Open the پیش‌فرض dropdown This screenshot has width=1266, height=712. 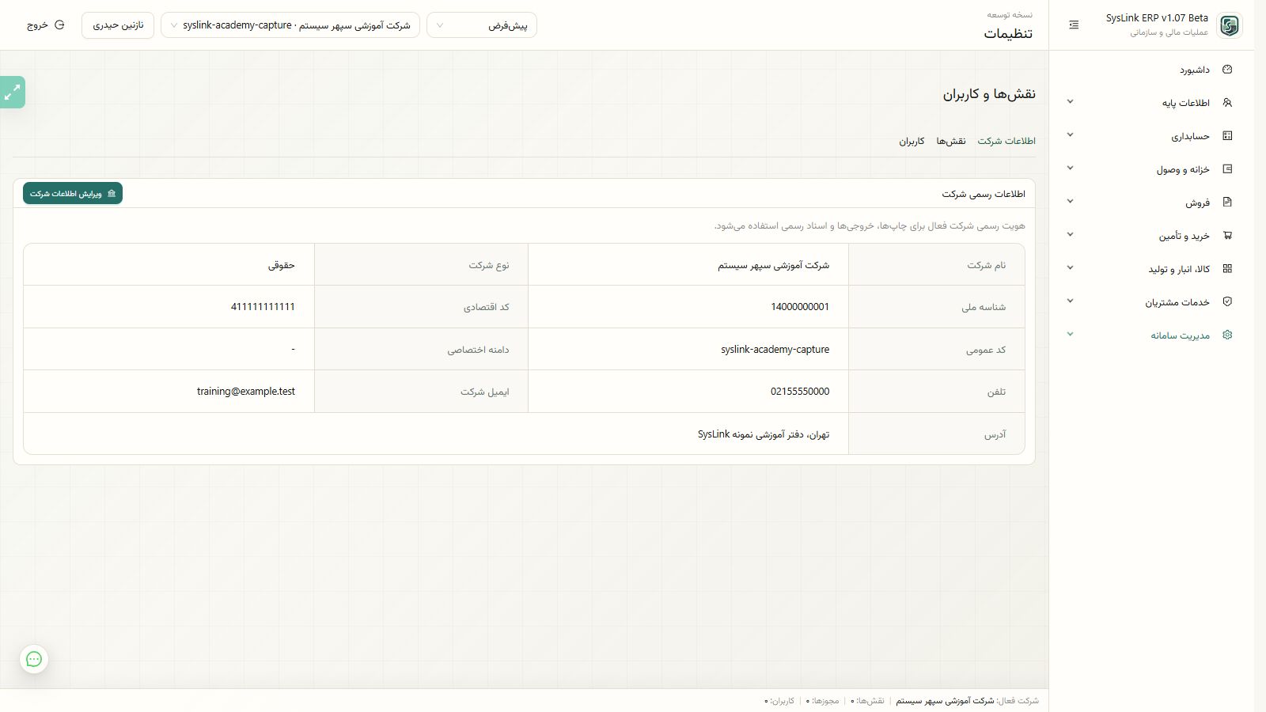(482, 25)
